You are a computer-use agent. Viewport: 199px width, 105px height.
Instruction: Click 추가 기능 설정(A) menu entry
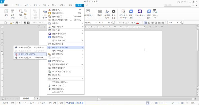tap(66, 82)
